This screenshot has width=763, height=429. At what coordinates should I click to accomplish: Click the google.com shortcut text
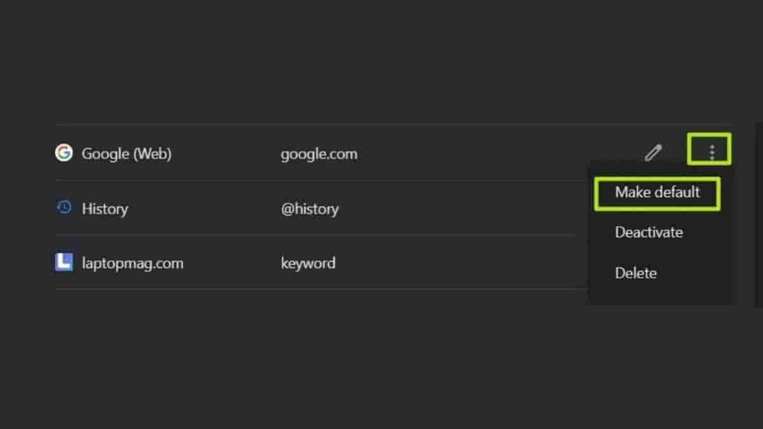pos(319,154)
